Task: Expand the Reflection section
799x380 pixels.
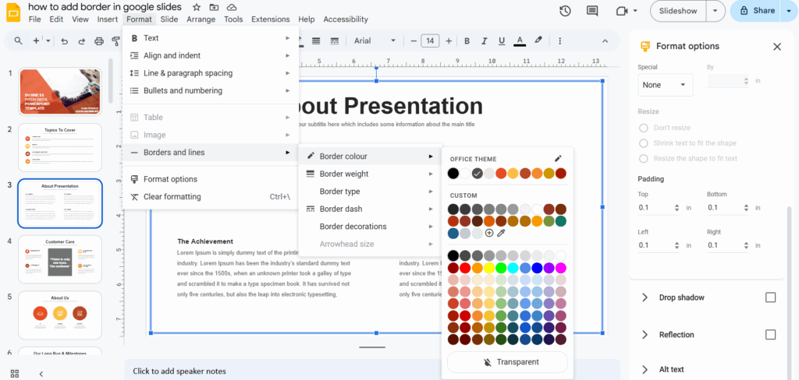Action: point(645,335)
